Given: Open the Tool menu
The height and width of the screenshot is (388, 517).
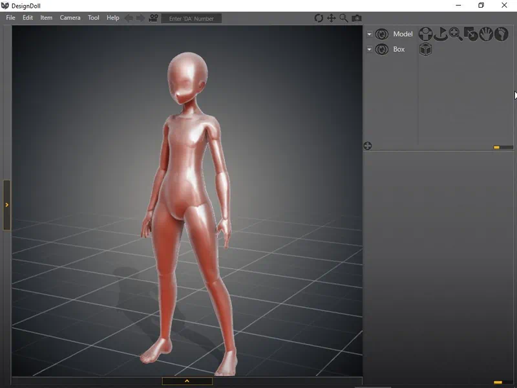Looking at the screenshot, I should click(x=93, y=18).
